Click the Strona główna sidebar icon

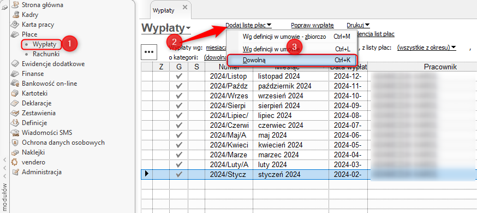[x=15, y=5]
